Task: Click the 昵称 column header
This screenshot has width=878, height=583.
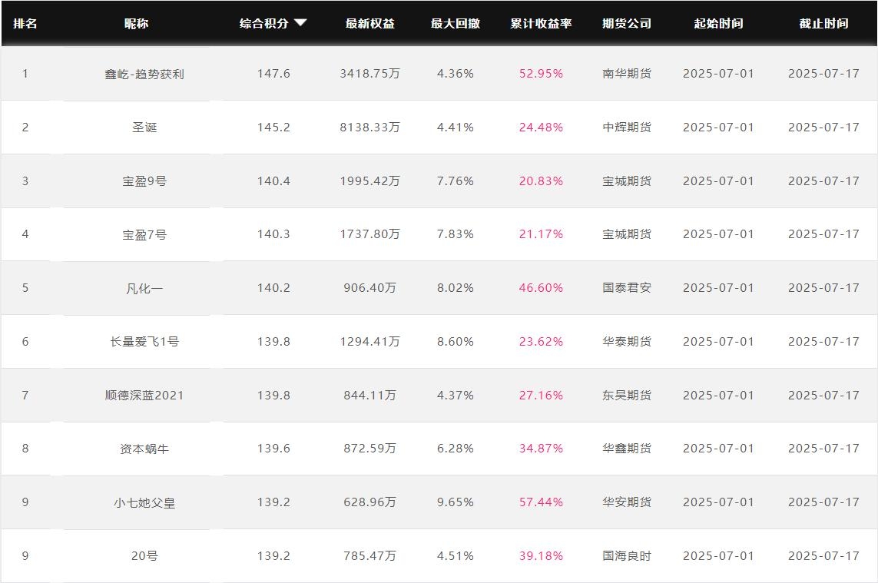Action: (x=136, y=24)
